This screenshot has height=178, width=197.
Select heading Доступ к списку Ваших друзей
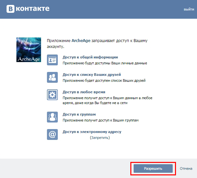point(92,75)
